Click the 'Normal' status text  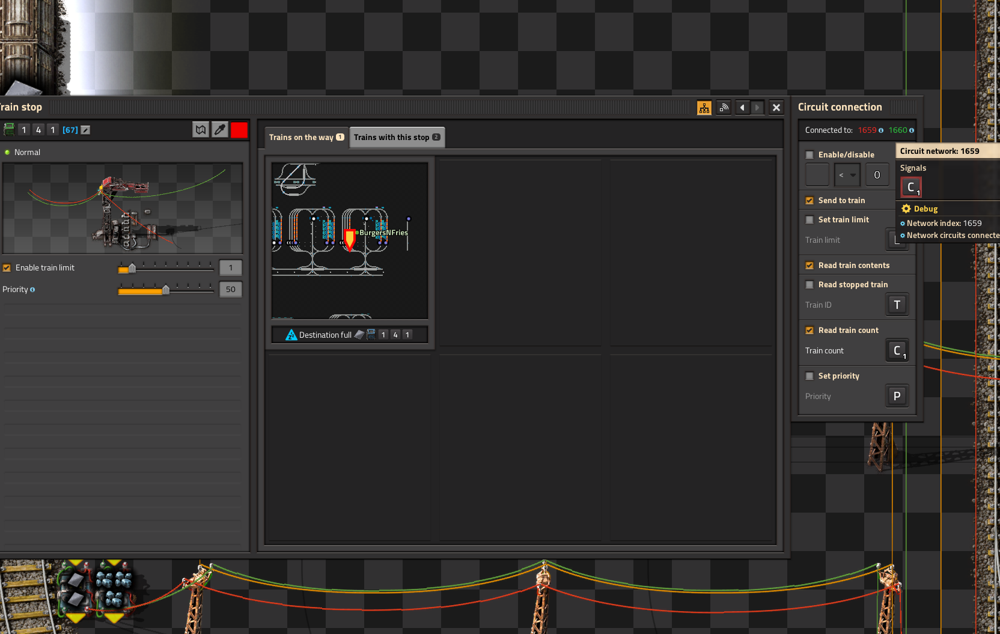[27, 153]
